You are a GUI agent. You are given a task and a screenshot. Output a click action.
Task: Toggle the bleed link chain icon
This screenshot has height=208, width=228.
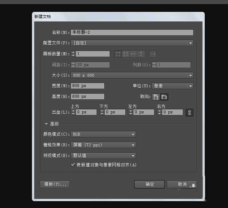pos(189,113)
